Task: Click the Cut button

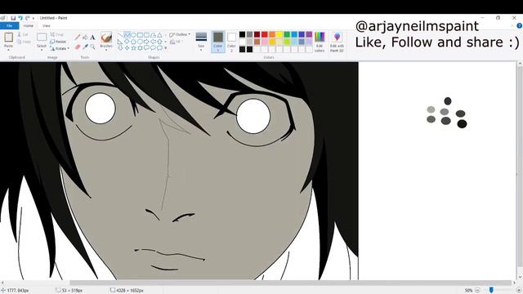Action: click(x=23, y=34)
